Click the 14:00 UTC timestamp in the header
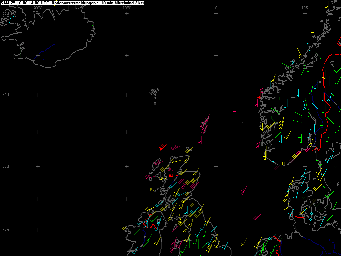This screenshot has height=256, width=341. [39, 3]
